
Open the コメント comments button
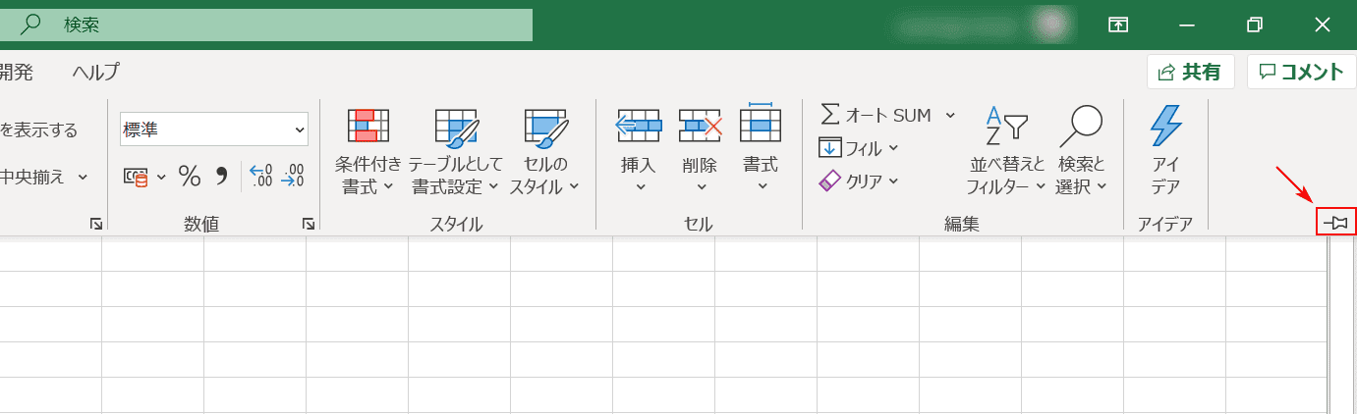[x=1301, y=72]
